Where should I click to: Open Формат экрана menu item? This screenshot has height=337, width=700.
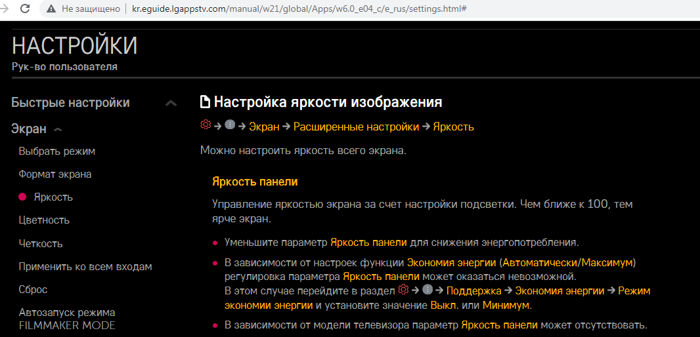pos(55,174)
